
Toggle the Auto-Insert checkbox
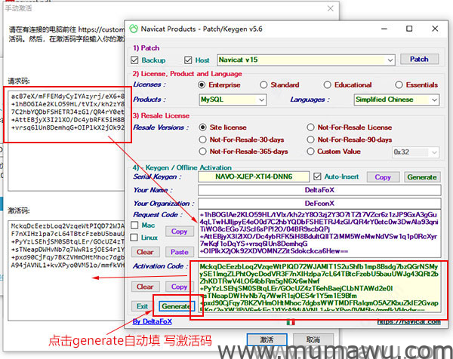(317, 176)
